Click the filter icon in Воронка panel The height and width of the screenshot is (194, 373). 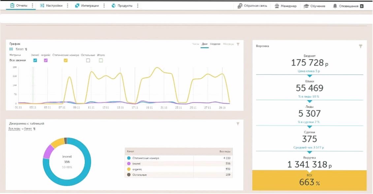coord(360,46)
